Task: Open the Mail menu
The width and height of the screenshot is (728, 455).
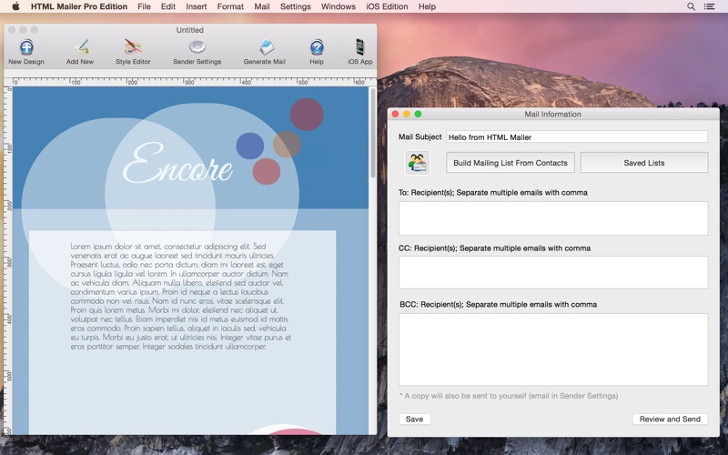Action: (x=262, y=6)
